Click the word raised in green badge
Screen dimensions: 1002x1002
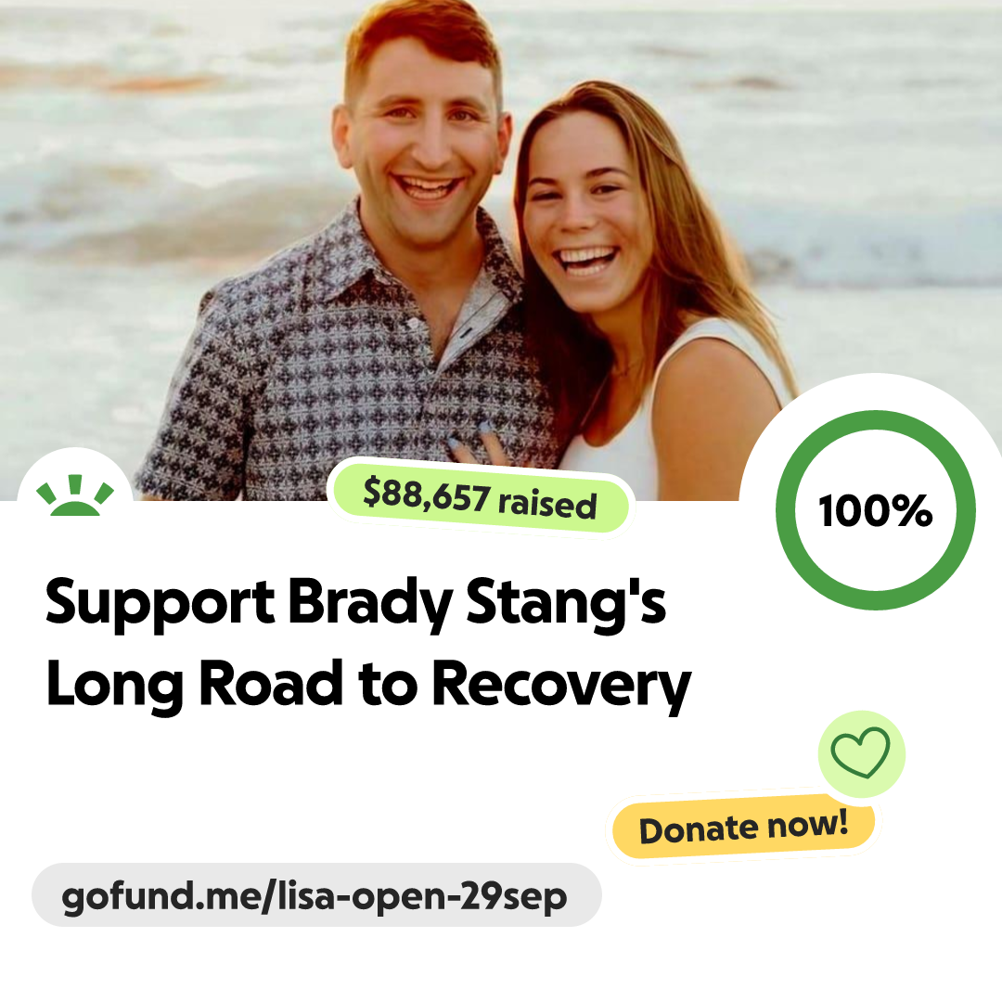point(547,504)
